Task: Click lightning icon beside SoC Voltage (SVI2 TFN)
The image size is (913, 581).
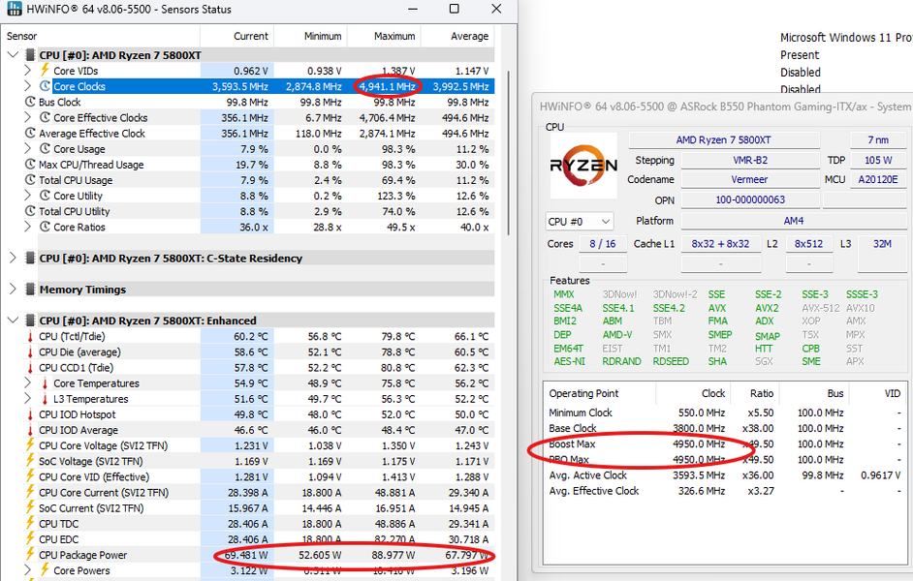Action: click(30, 461)
